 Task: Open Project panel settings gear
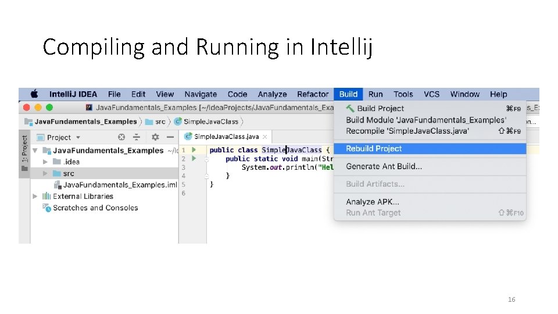click(155, 137)
